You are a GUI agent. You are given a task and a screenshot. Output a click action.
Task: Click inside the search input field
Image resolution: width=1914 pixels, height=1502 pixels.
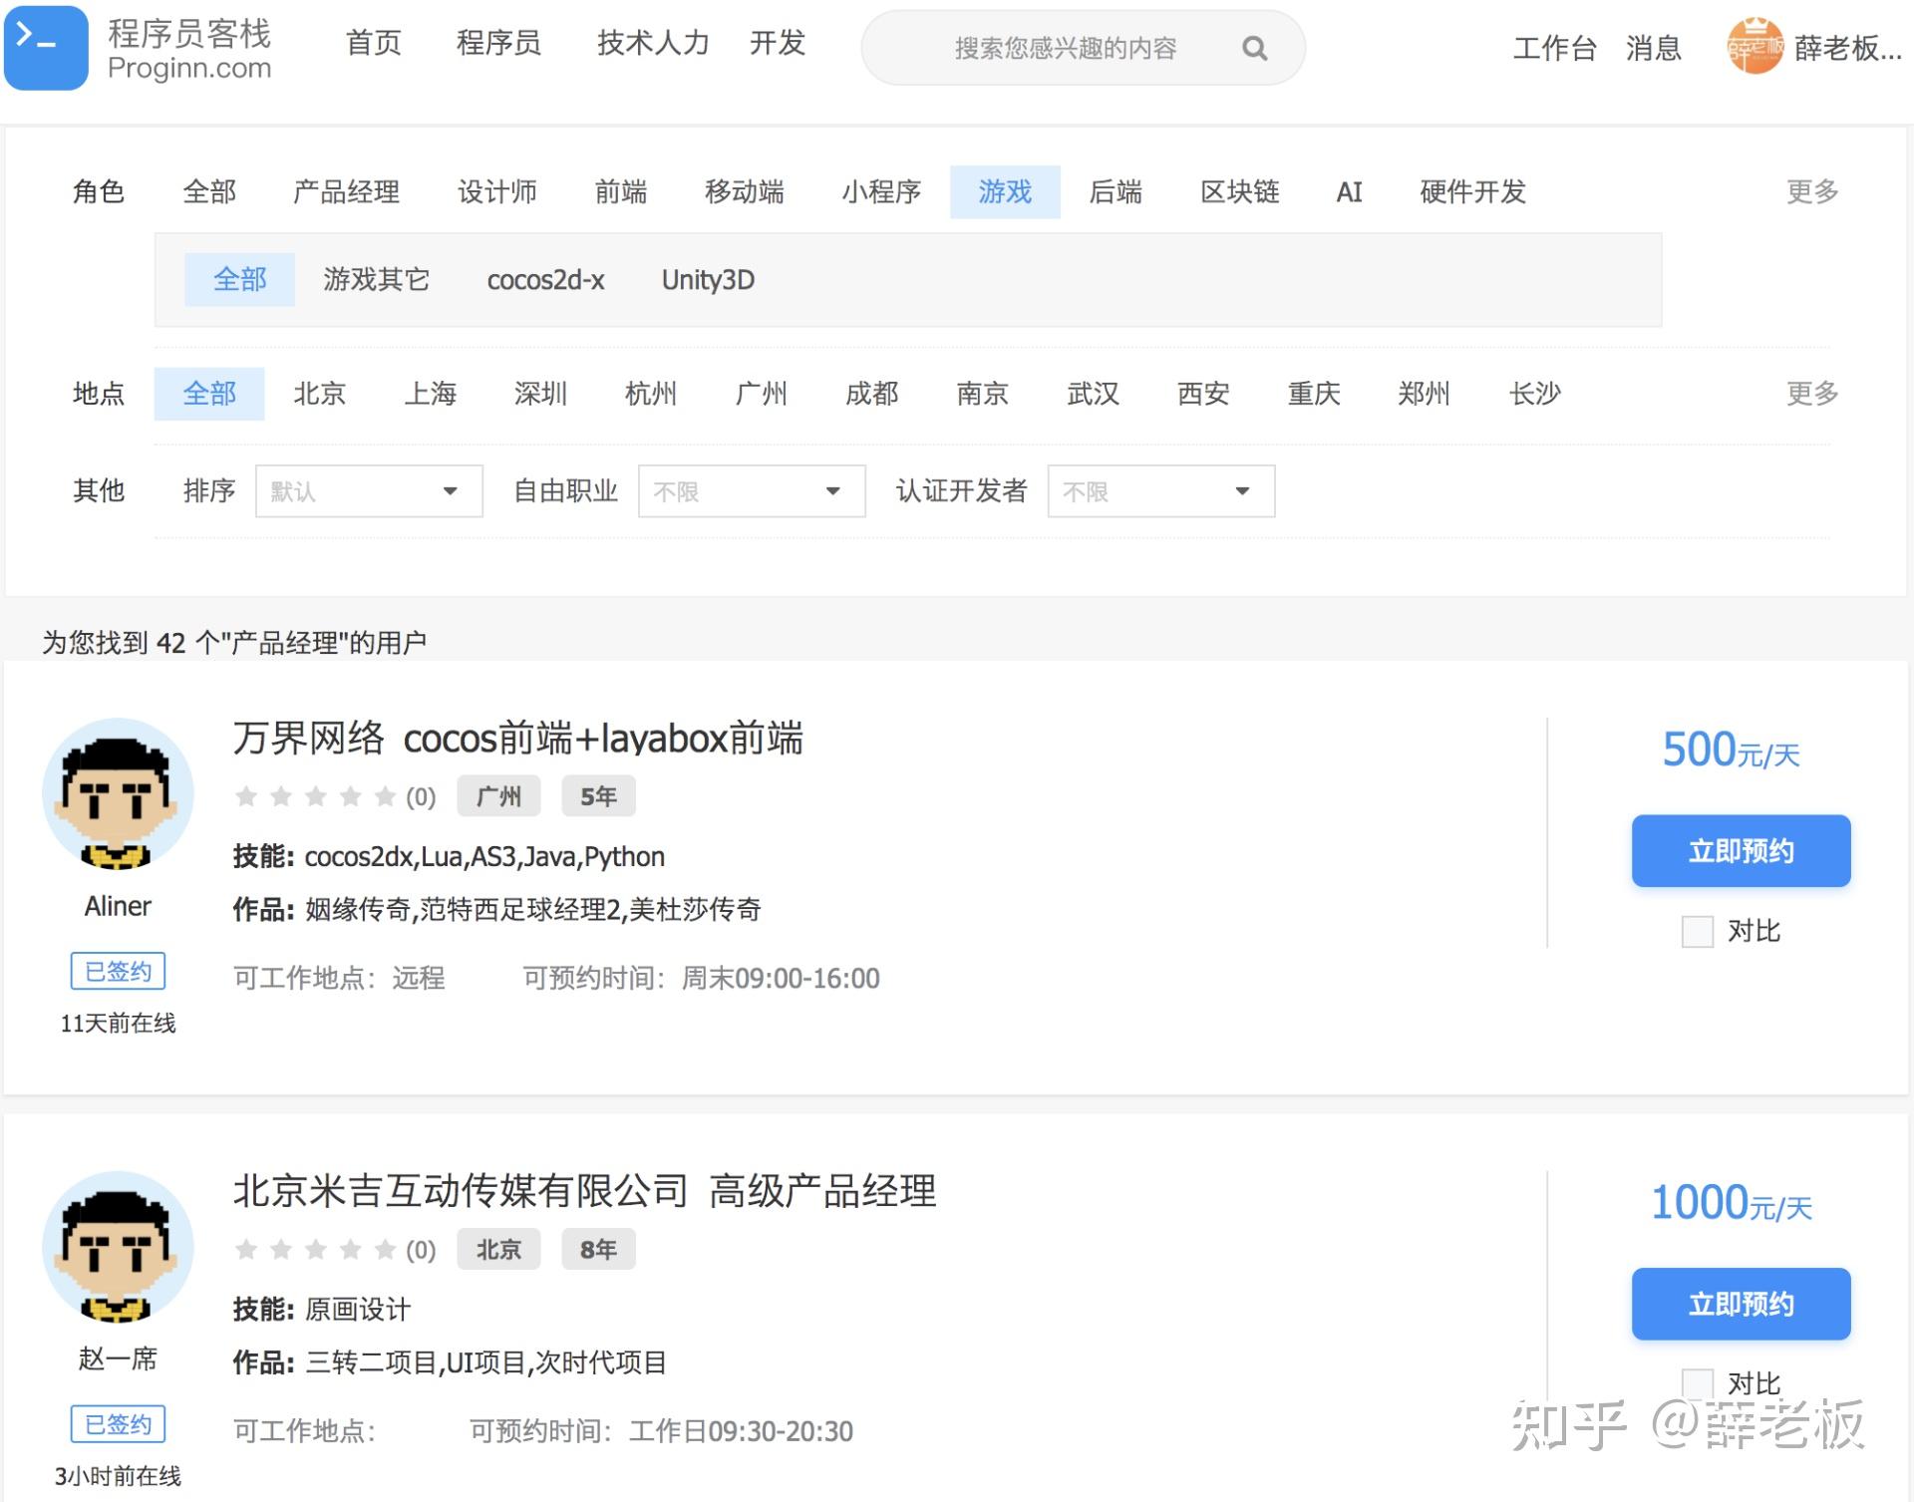pyautogui.click(x=1057, y=47)
